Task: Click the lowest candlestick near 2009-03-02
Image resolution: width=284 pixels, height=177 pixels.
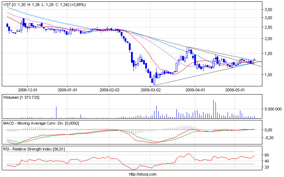Action: pos(154,80)
